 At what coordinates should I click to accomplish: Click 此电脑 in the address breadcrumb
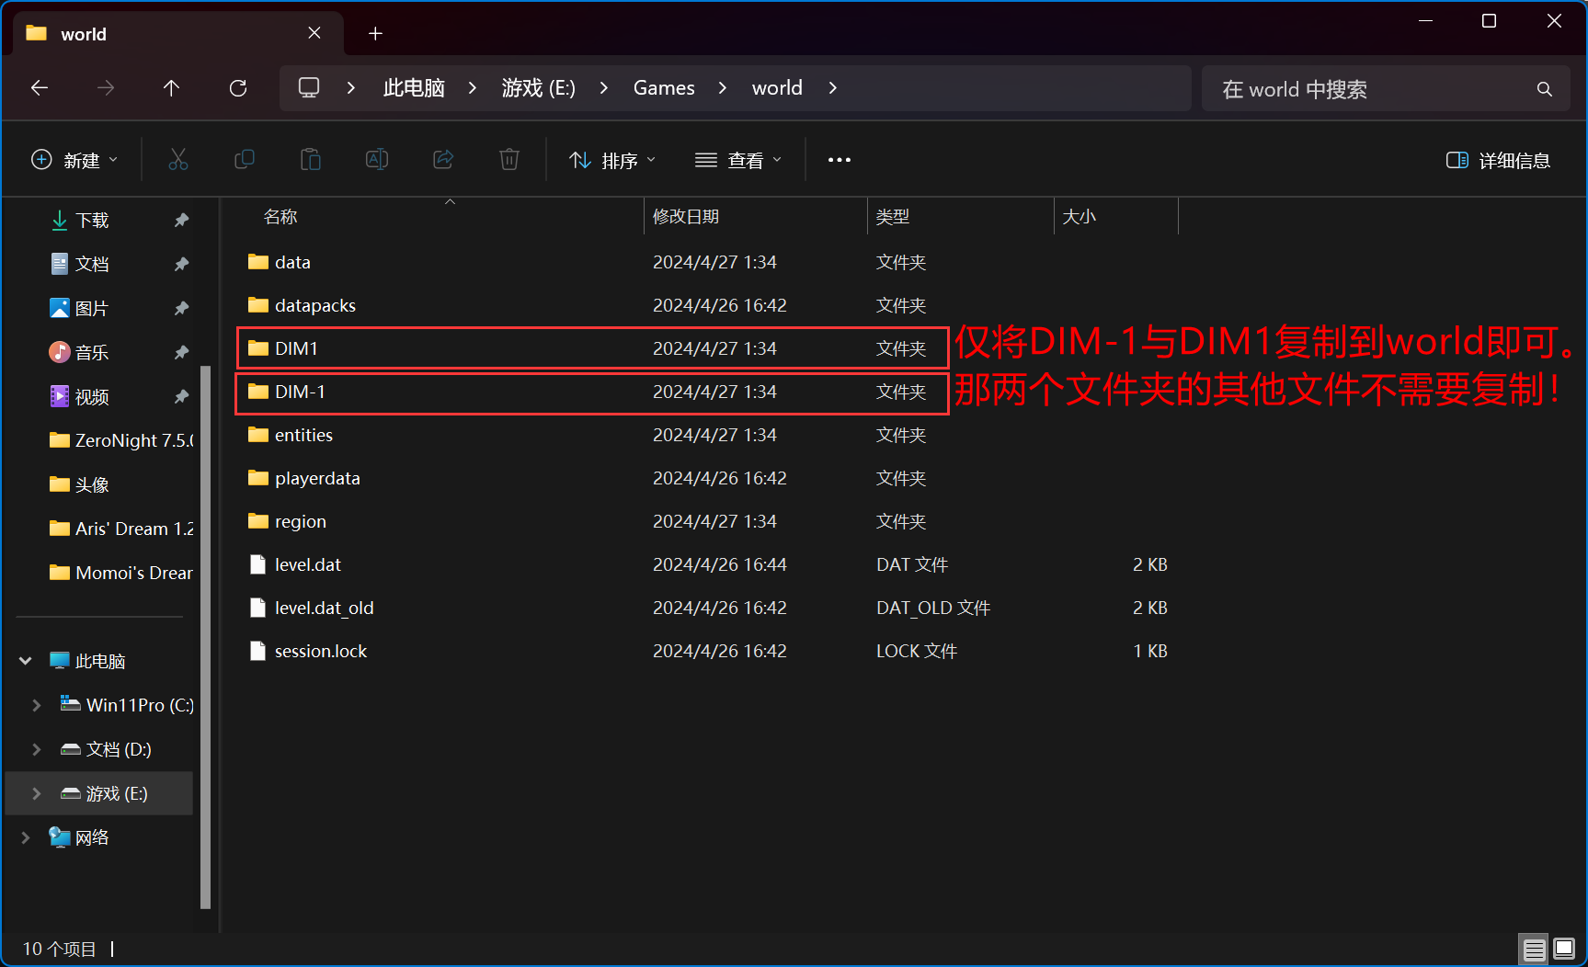[414, 88]
